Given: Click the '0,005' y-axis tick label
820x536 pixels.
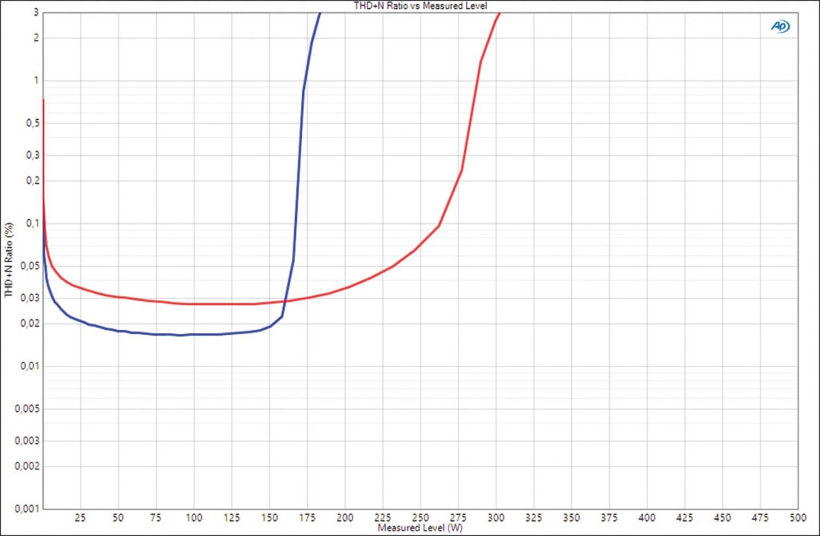Looking at the screenshot, I should (27, 409).
